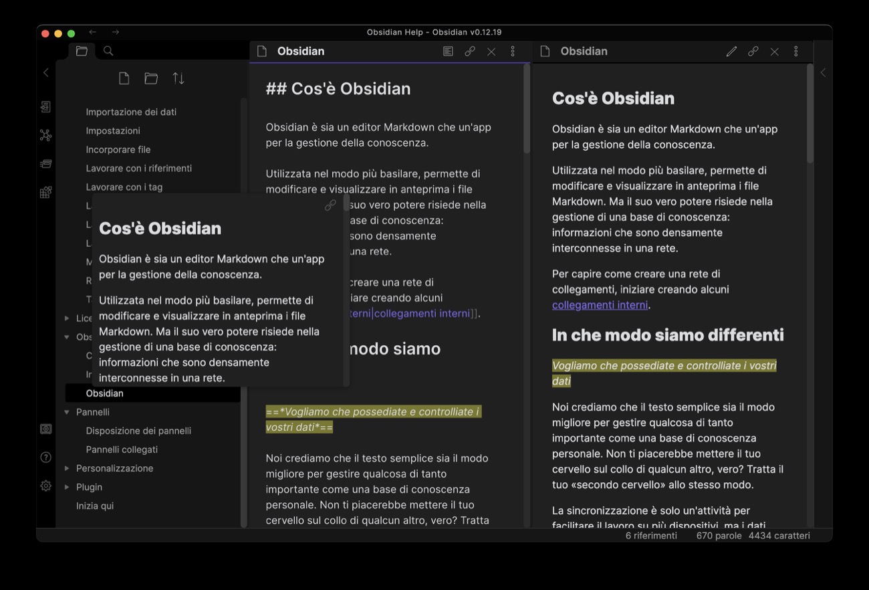Close the right Obsidian pane
Viewport: 869px width, 590px height.
[x=774, y=51]
